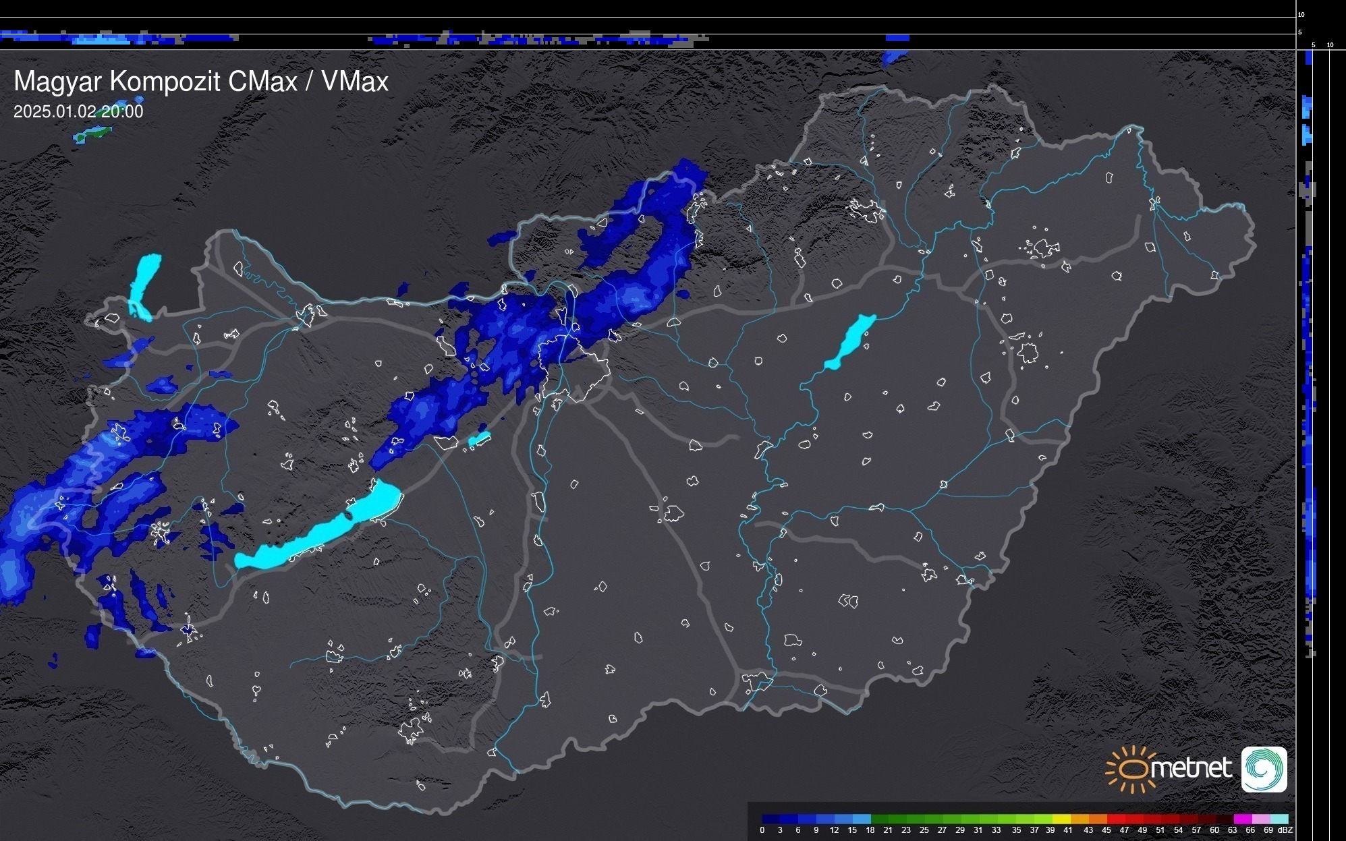Screen dimensions: 1346x841
Task: Click the teal spiral app icon
Action: pos(1264,769)
